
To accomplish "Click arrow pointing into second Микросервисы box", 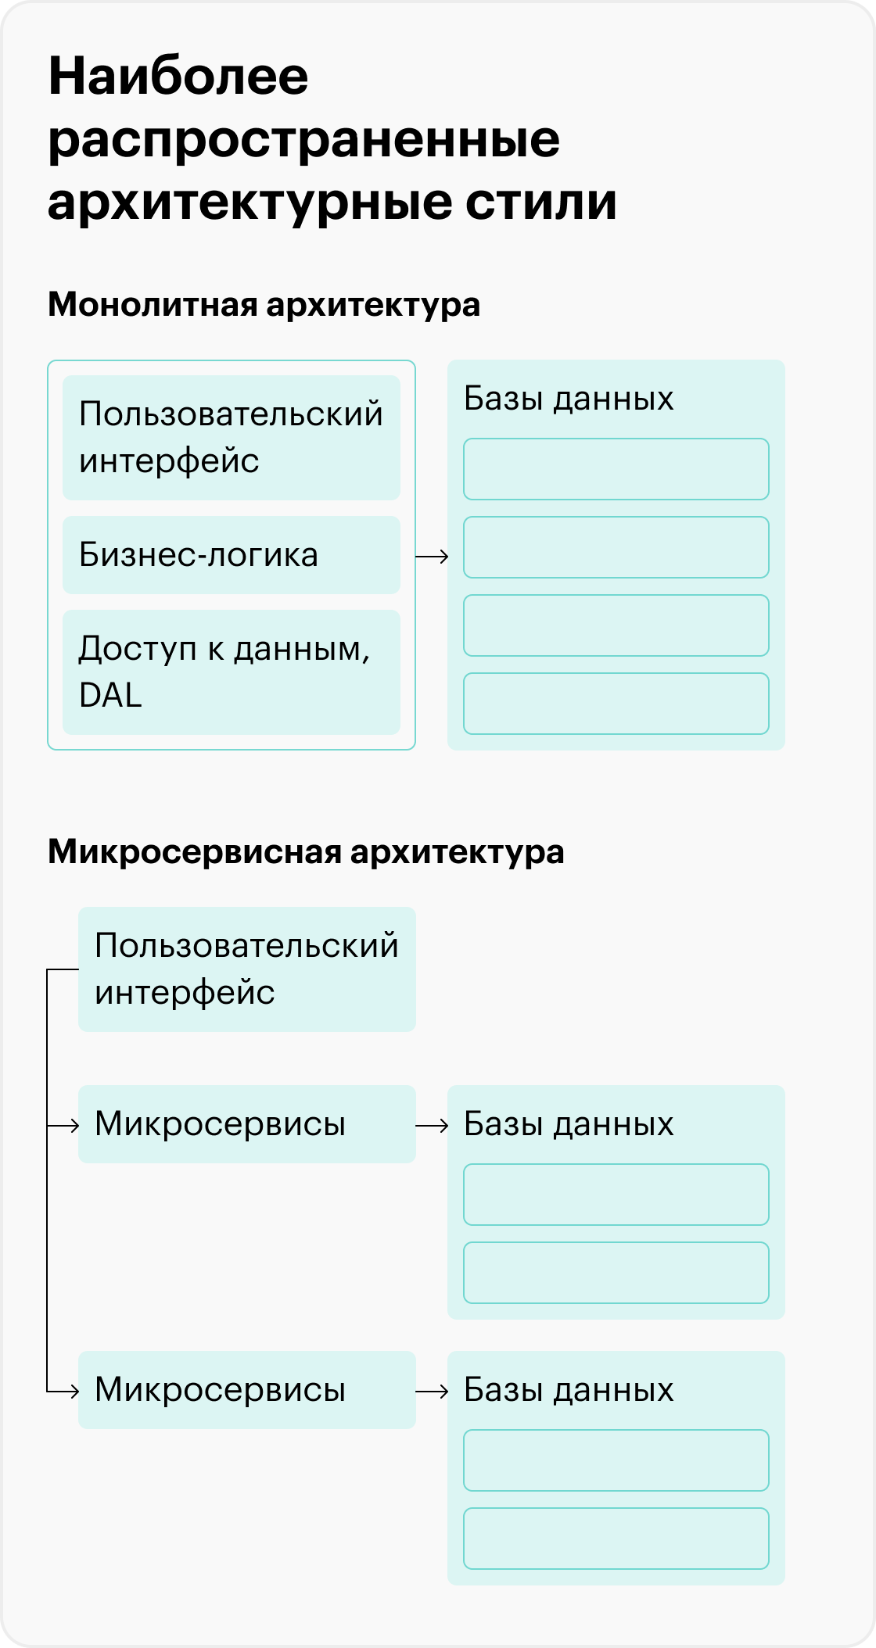I will 63,1392.
